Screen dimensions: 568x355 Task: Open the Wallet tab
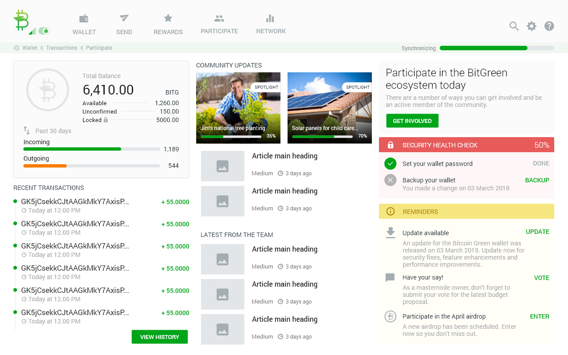click(x=84, y=25)
